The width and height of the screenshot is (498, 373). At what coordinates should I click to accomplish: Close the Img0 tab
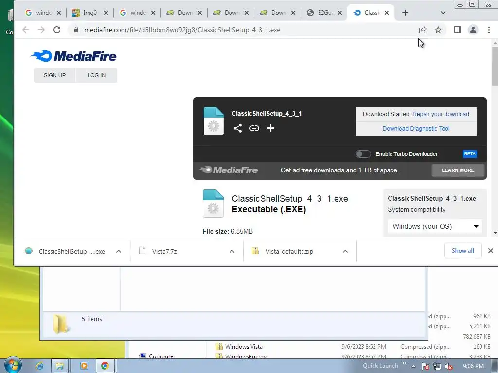(106, 13)
